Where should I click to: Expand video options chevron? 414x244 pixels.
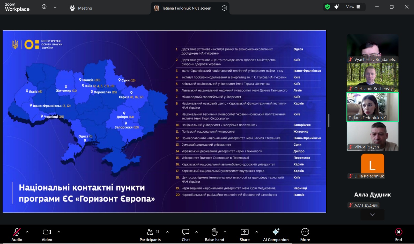(59, 232)
